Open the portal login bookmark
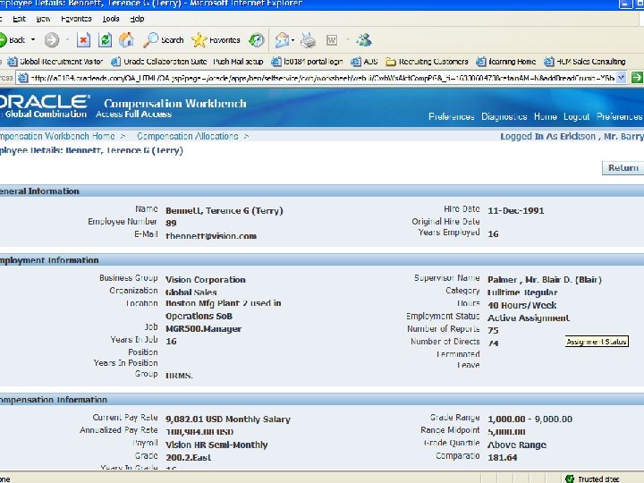 [x=307, y=62]
